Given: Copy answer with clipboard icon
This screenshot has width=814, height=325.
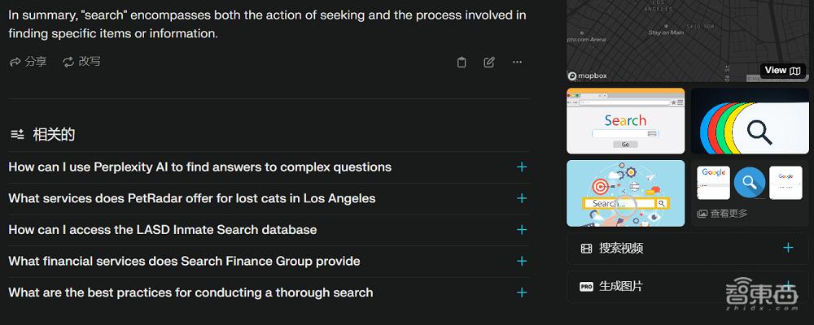Looking at the screenshot, I should (462, 63).
